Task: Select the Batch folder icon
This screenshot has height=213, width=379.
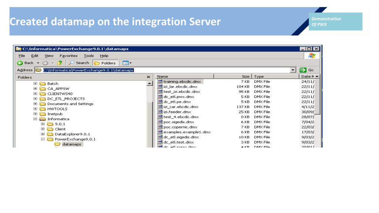Action: 43,84
